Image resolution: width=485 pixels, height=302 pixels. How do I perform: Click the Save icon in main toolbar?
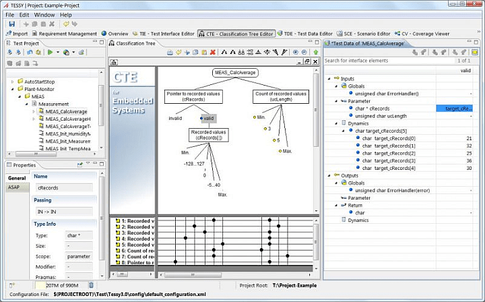pyautogui.click(x=11, y=24)
